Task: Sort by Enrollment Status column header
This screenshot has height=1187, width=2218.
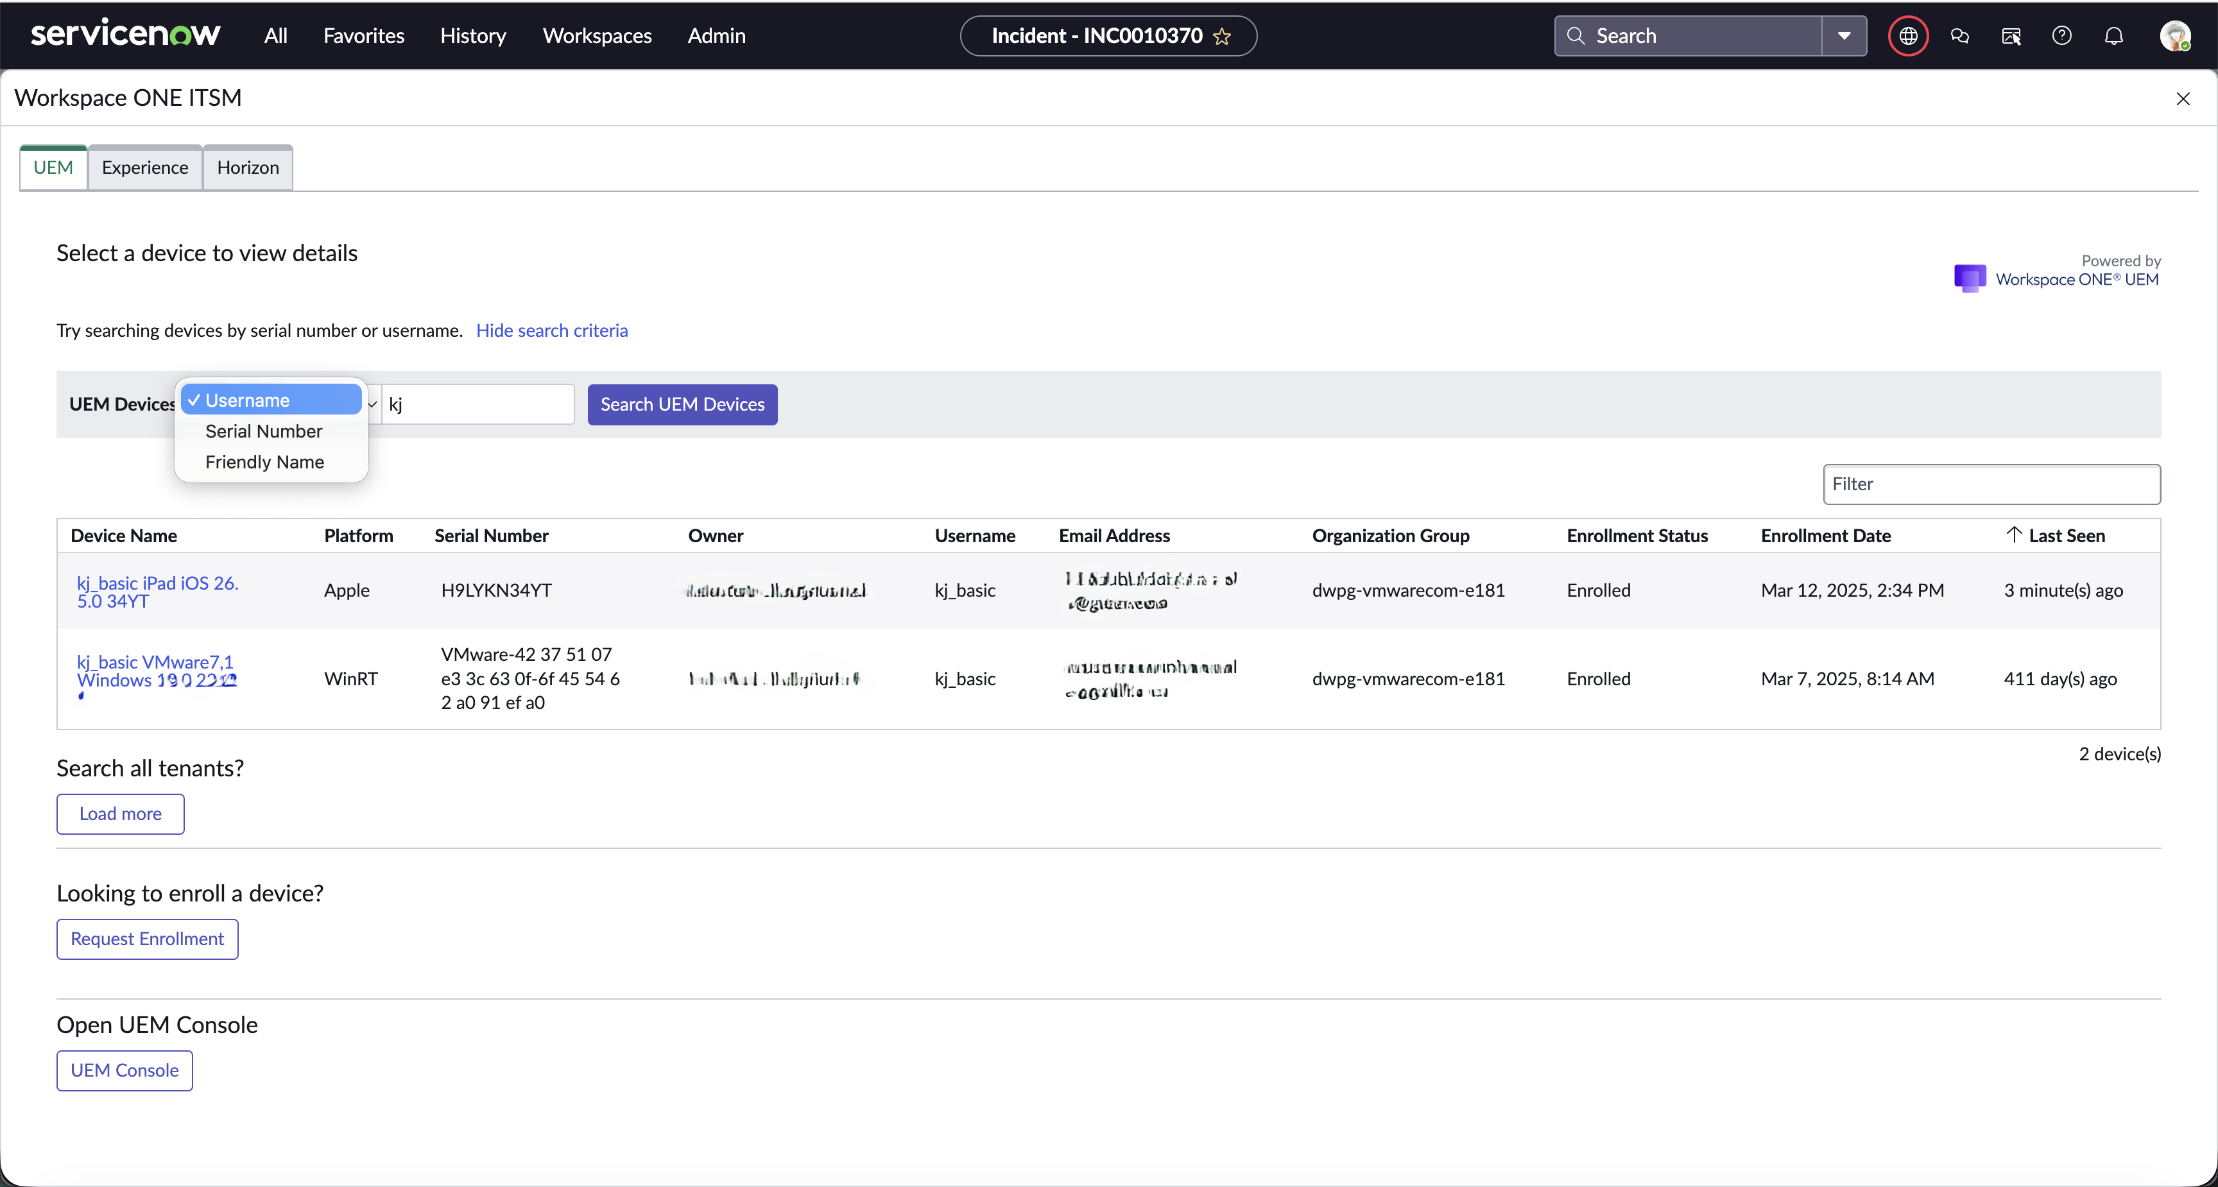Action: (x=1637, y=535)
